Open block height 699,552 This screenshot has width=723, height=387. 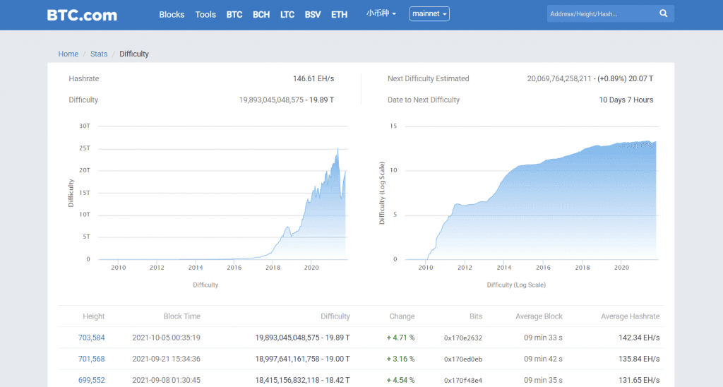(91, 380)
